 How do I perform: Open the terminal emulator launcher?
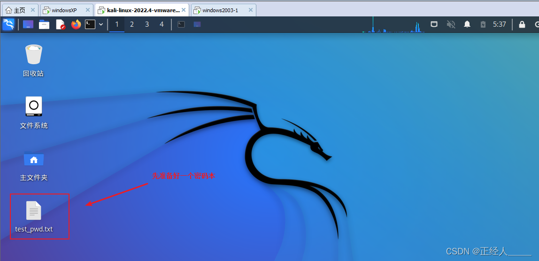(90, 24)
